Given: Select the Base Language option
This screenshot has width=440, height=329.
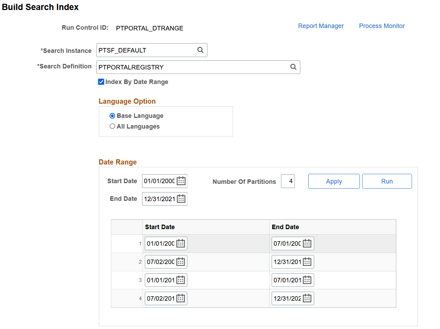Looking at the screenshot, I should point(112,115).
